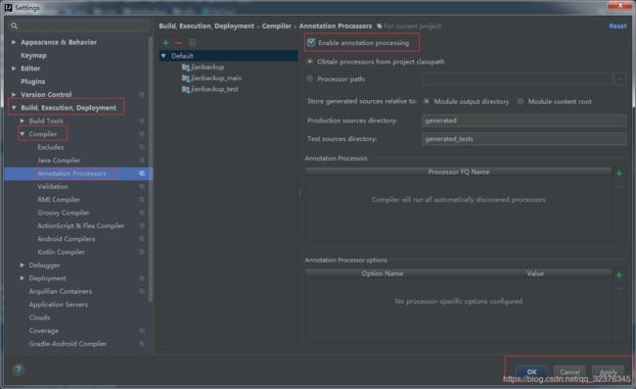Viewport: 636px width, 389px height.
Task: Click Option Name column header
Action: 383,273
